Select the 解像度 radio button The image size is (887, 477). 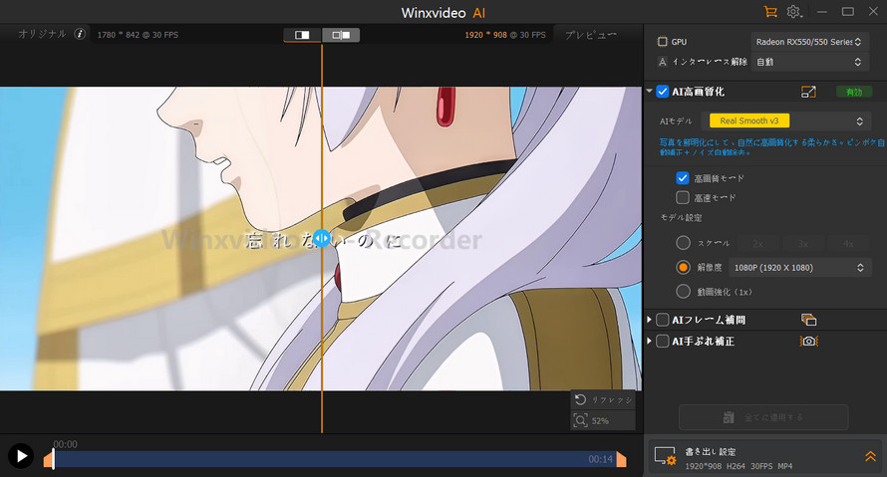684,267
